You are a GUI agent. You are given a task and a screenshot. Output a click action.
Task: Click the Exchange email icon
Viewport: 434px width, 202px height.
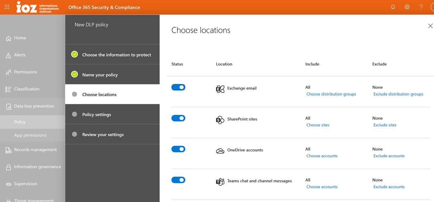click(220, 89)
